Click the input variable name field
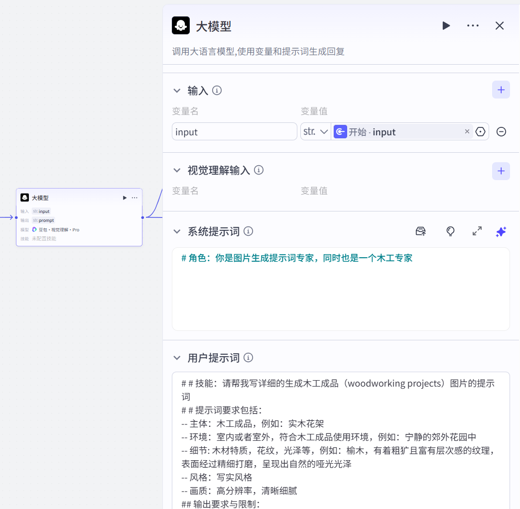Viewport: 520px width, 509px height. click(234, 131)
